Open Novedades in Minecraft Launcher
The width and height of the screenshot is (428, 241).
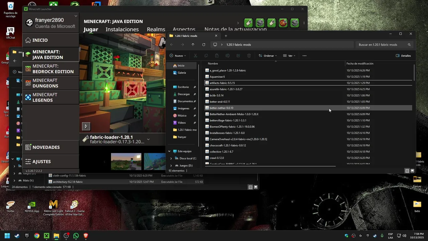(x=50, y=147)
